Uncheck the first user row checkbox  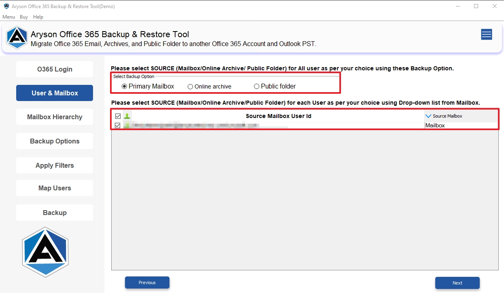[118, 125]
